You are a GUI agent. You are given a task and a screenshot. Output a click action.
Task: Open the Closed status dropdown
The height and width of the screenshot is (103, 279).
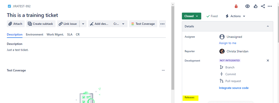pyautogui.click(x=192, y=16)
